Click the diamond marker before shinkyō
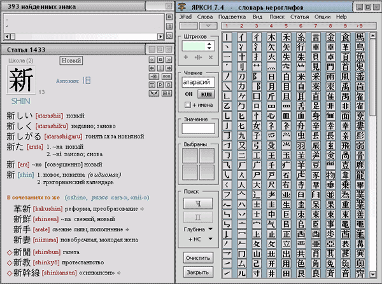 [10, 263]
